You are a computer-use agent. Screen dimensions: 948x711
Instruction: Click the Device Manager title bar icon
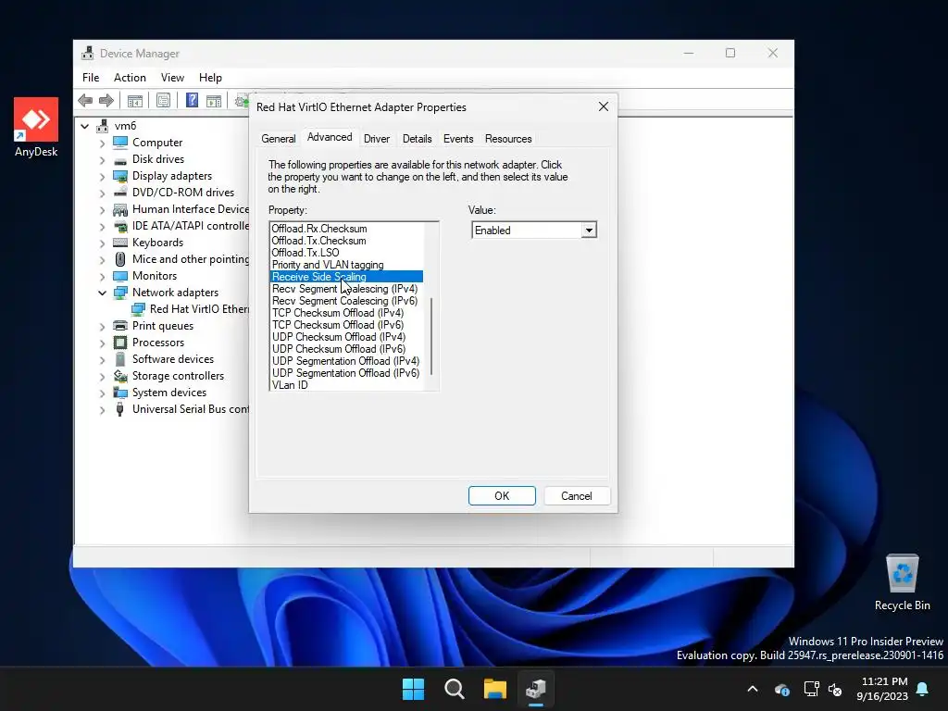(88, 53)
